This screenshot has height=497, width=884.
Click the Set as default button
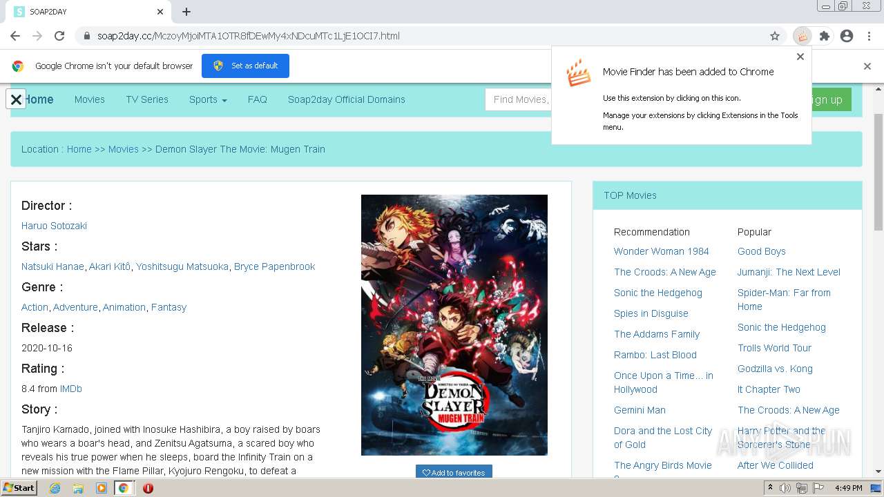(x=245, y=66)
